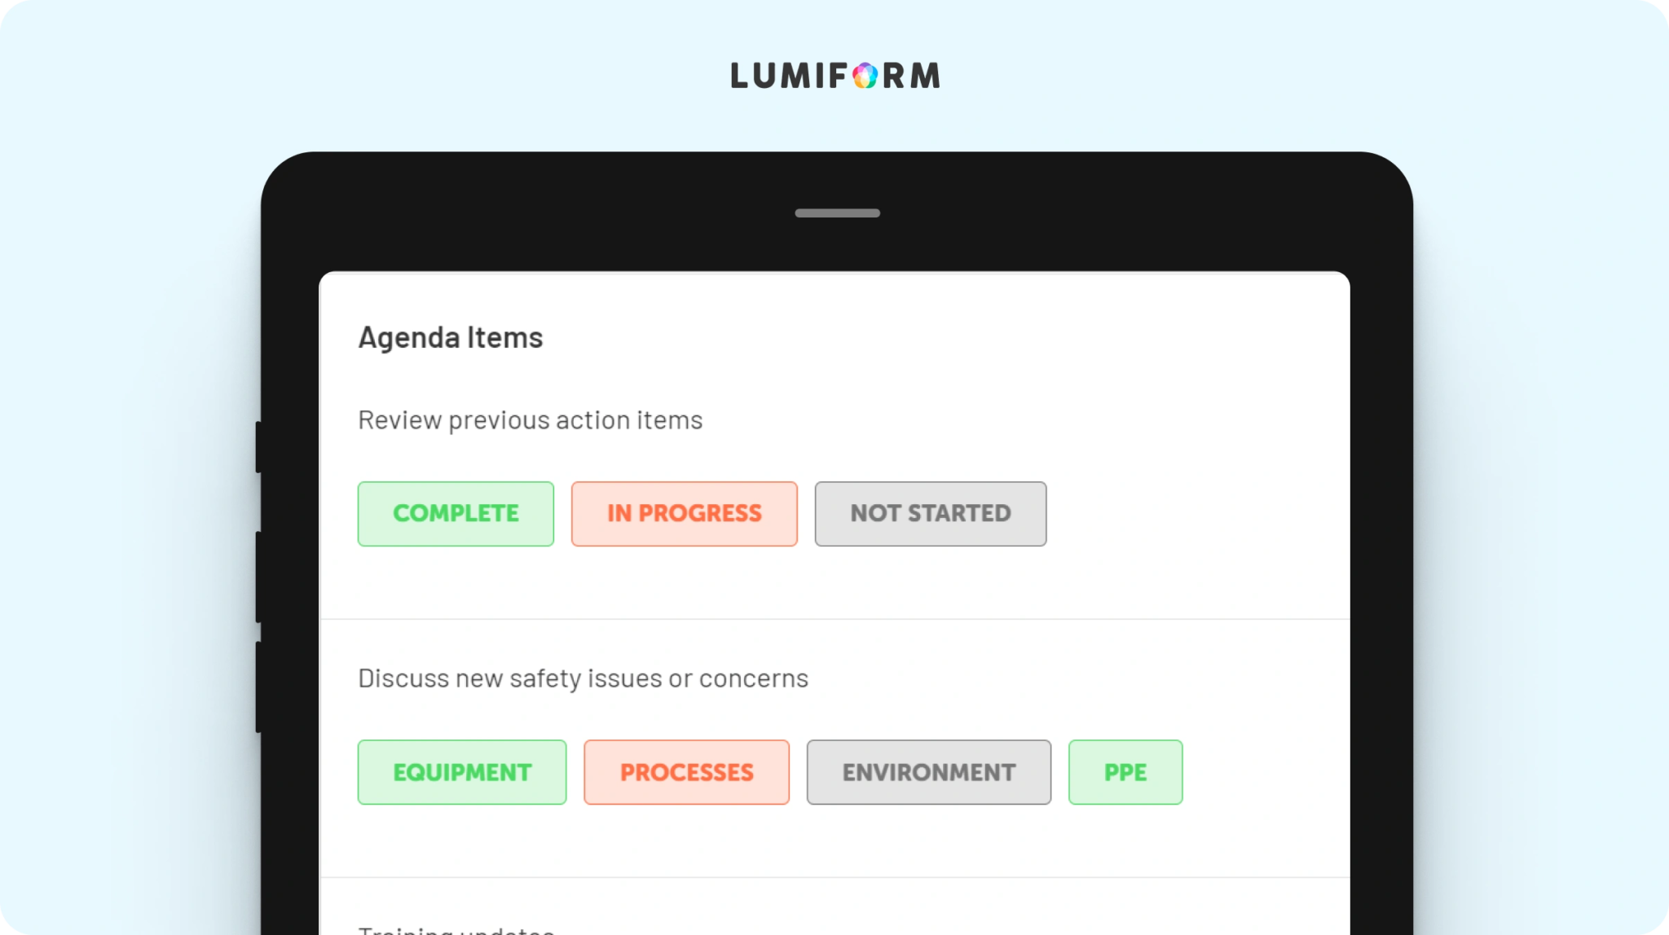Click the divider below the status buttons
Screen dimensions: 1669x935
pyautogui.click(x=834, y=619)
